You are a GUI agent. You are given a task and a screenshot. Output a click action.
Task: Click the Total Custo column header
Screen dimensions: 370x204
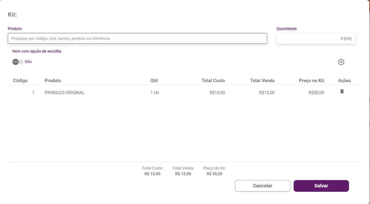pos(213,81)
